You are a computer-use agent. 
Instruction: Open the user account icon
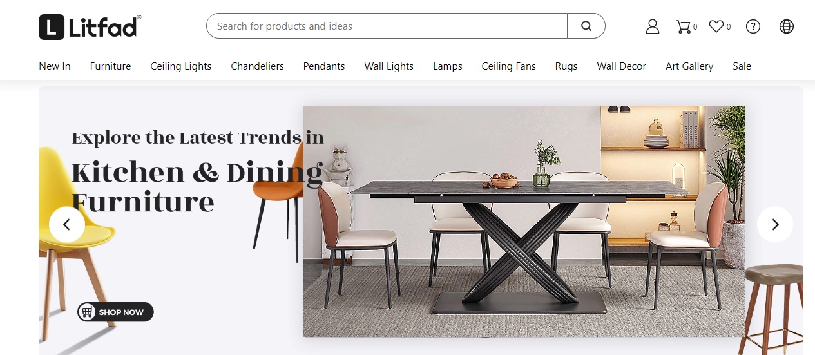click(x=653, y=26)
